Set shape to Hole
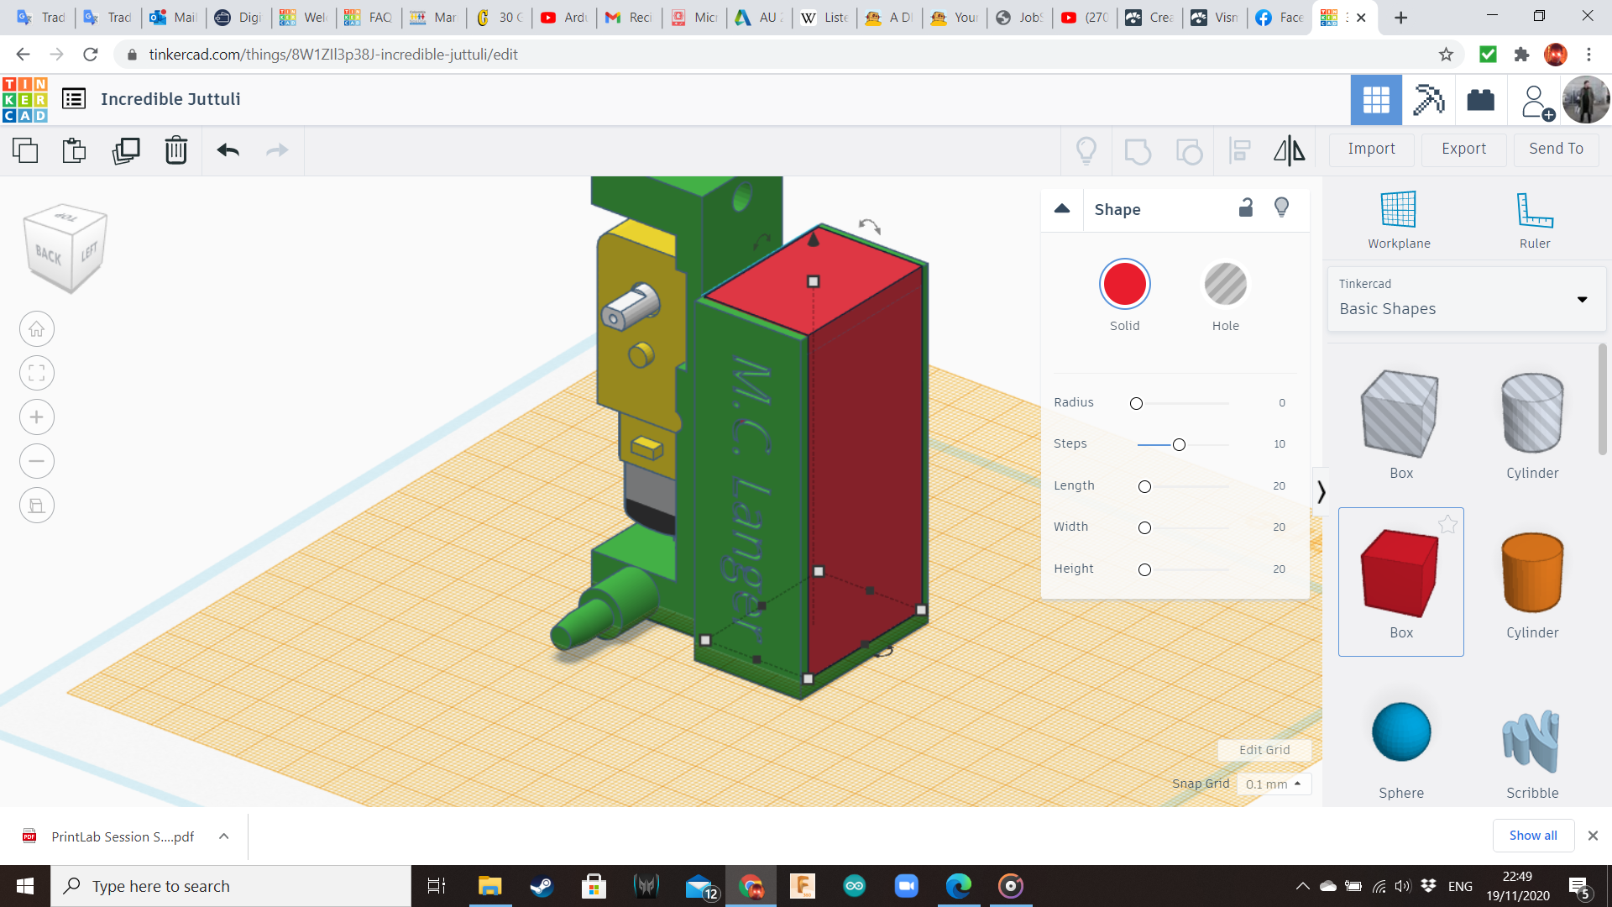 pos(1225,285)
